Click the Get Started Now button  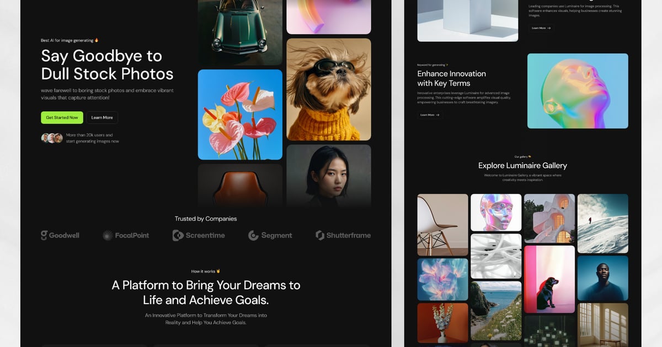[62, 117]
